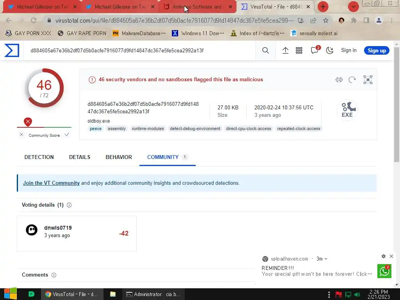The image size is (400, 300).
Task: Switch to the Antivirus Software tab
Action: (197, 7)
